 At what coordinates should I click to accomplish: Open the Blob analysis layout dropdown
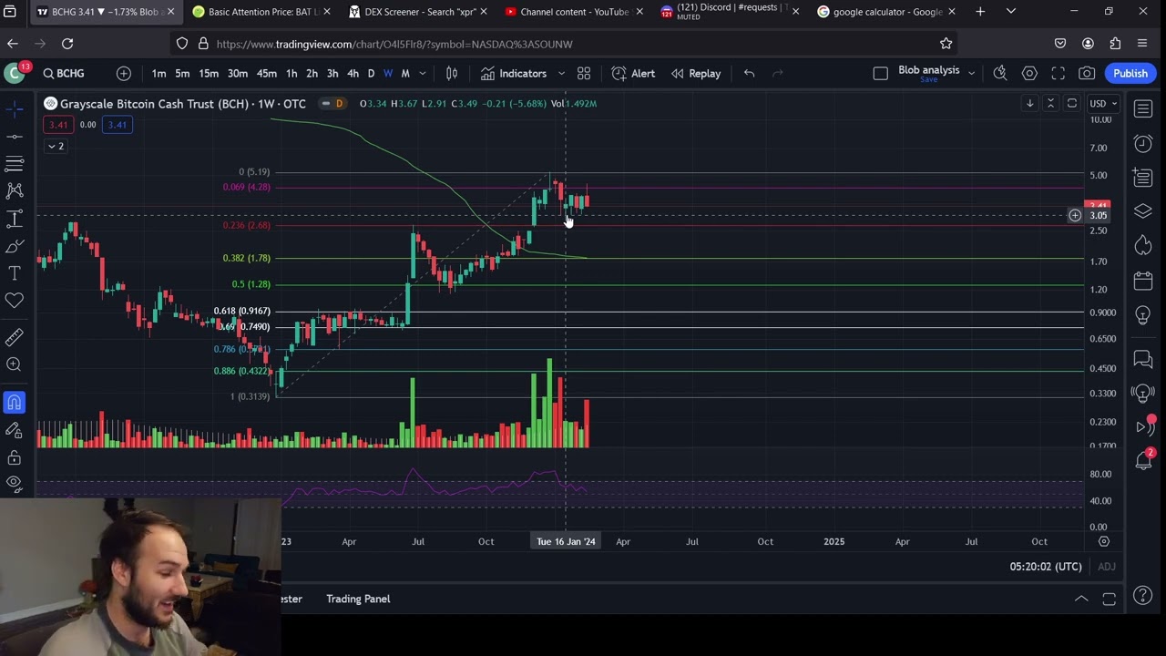click(x=971, y=74)
